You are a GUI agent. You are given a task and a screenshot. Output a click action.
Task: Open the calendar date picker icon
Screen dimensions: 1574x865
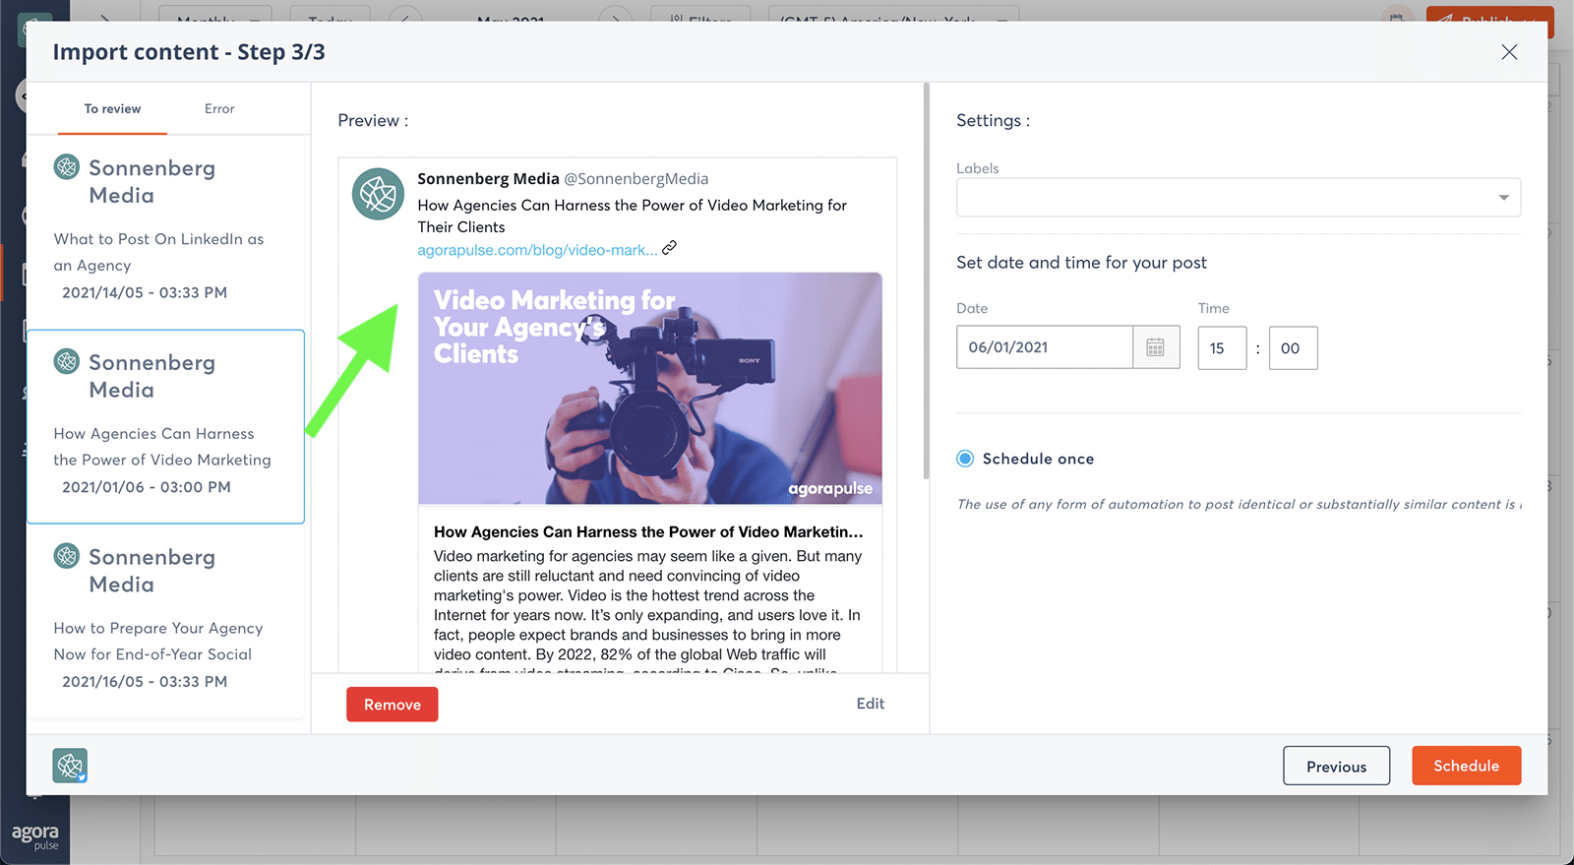pyautogui.click(x=1156, y=347)
